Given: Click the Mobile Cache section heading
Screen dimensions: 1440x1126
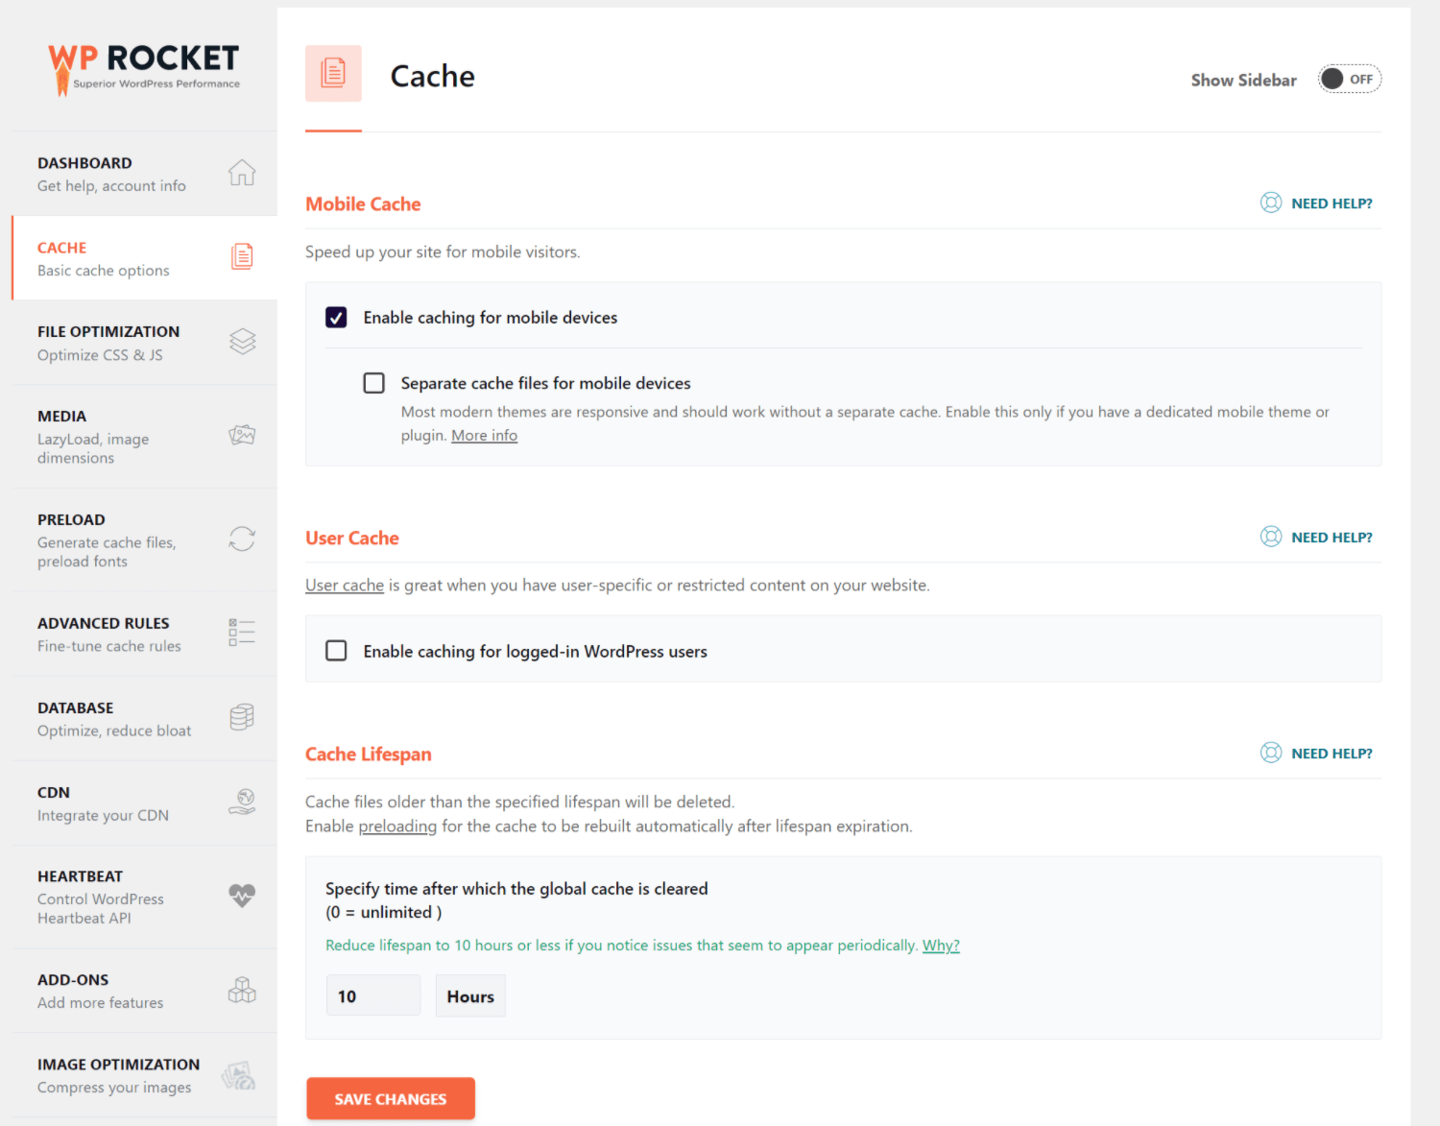Looking at the screenshot, I should point(363,204).
